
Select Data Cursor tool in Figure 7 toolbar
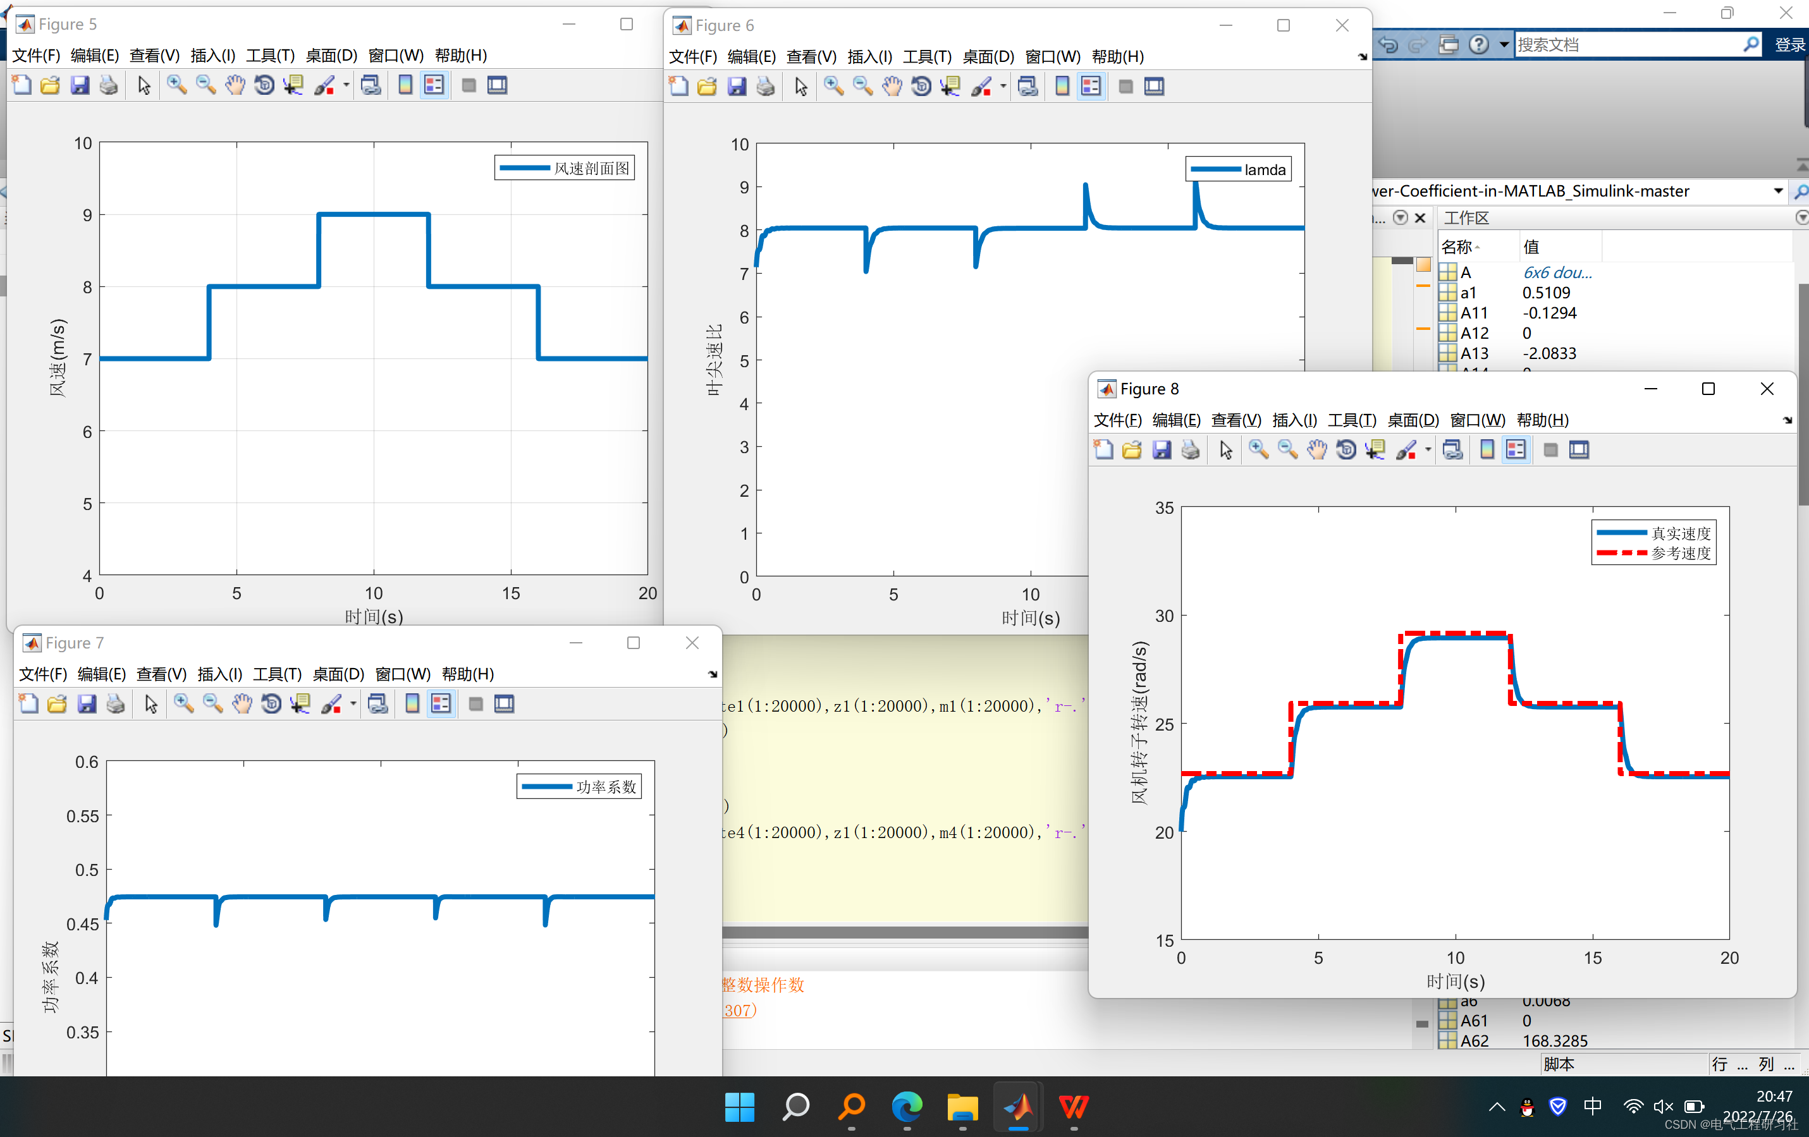300,703
